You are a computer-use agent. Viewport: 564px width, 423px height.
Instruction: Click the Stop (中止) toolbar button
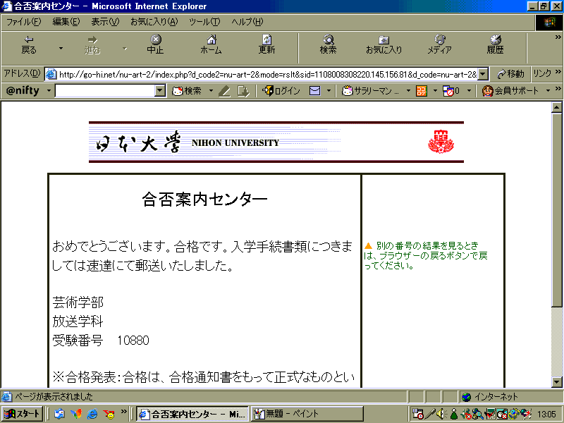pyautogui.click(x=155, y=45)
